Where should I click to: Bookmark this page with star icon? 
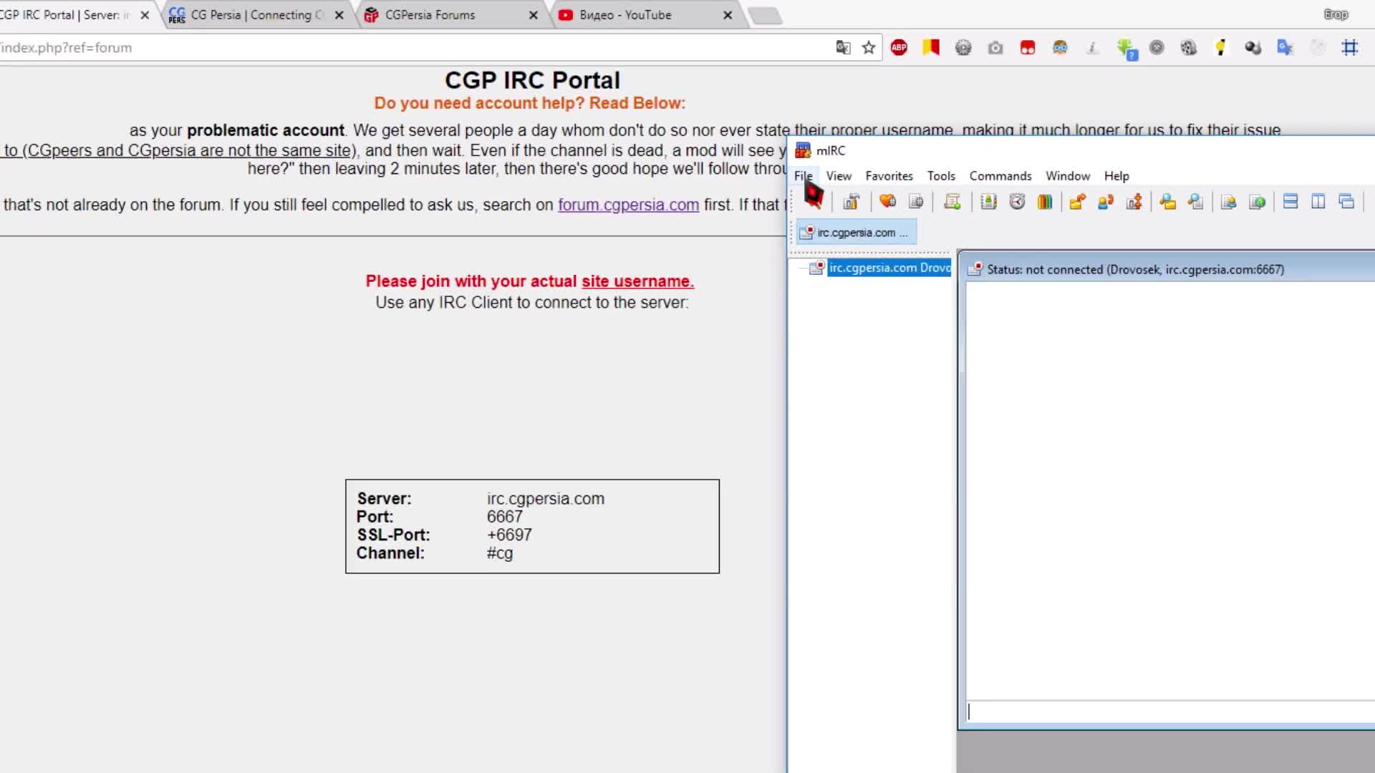pos(869,48)
